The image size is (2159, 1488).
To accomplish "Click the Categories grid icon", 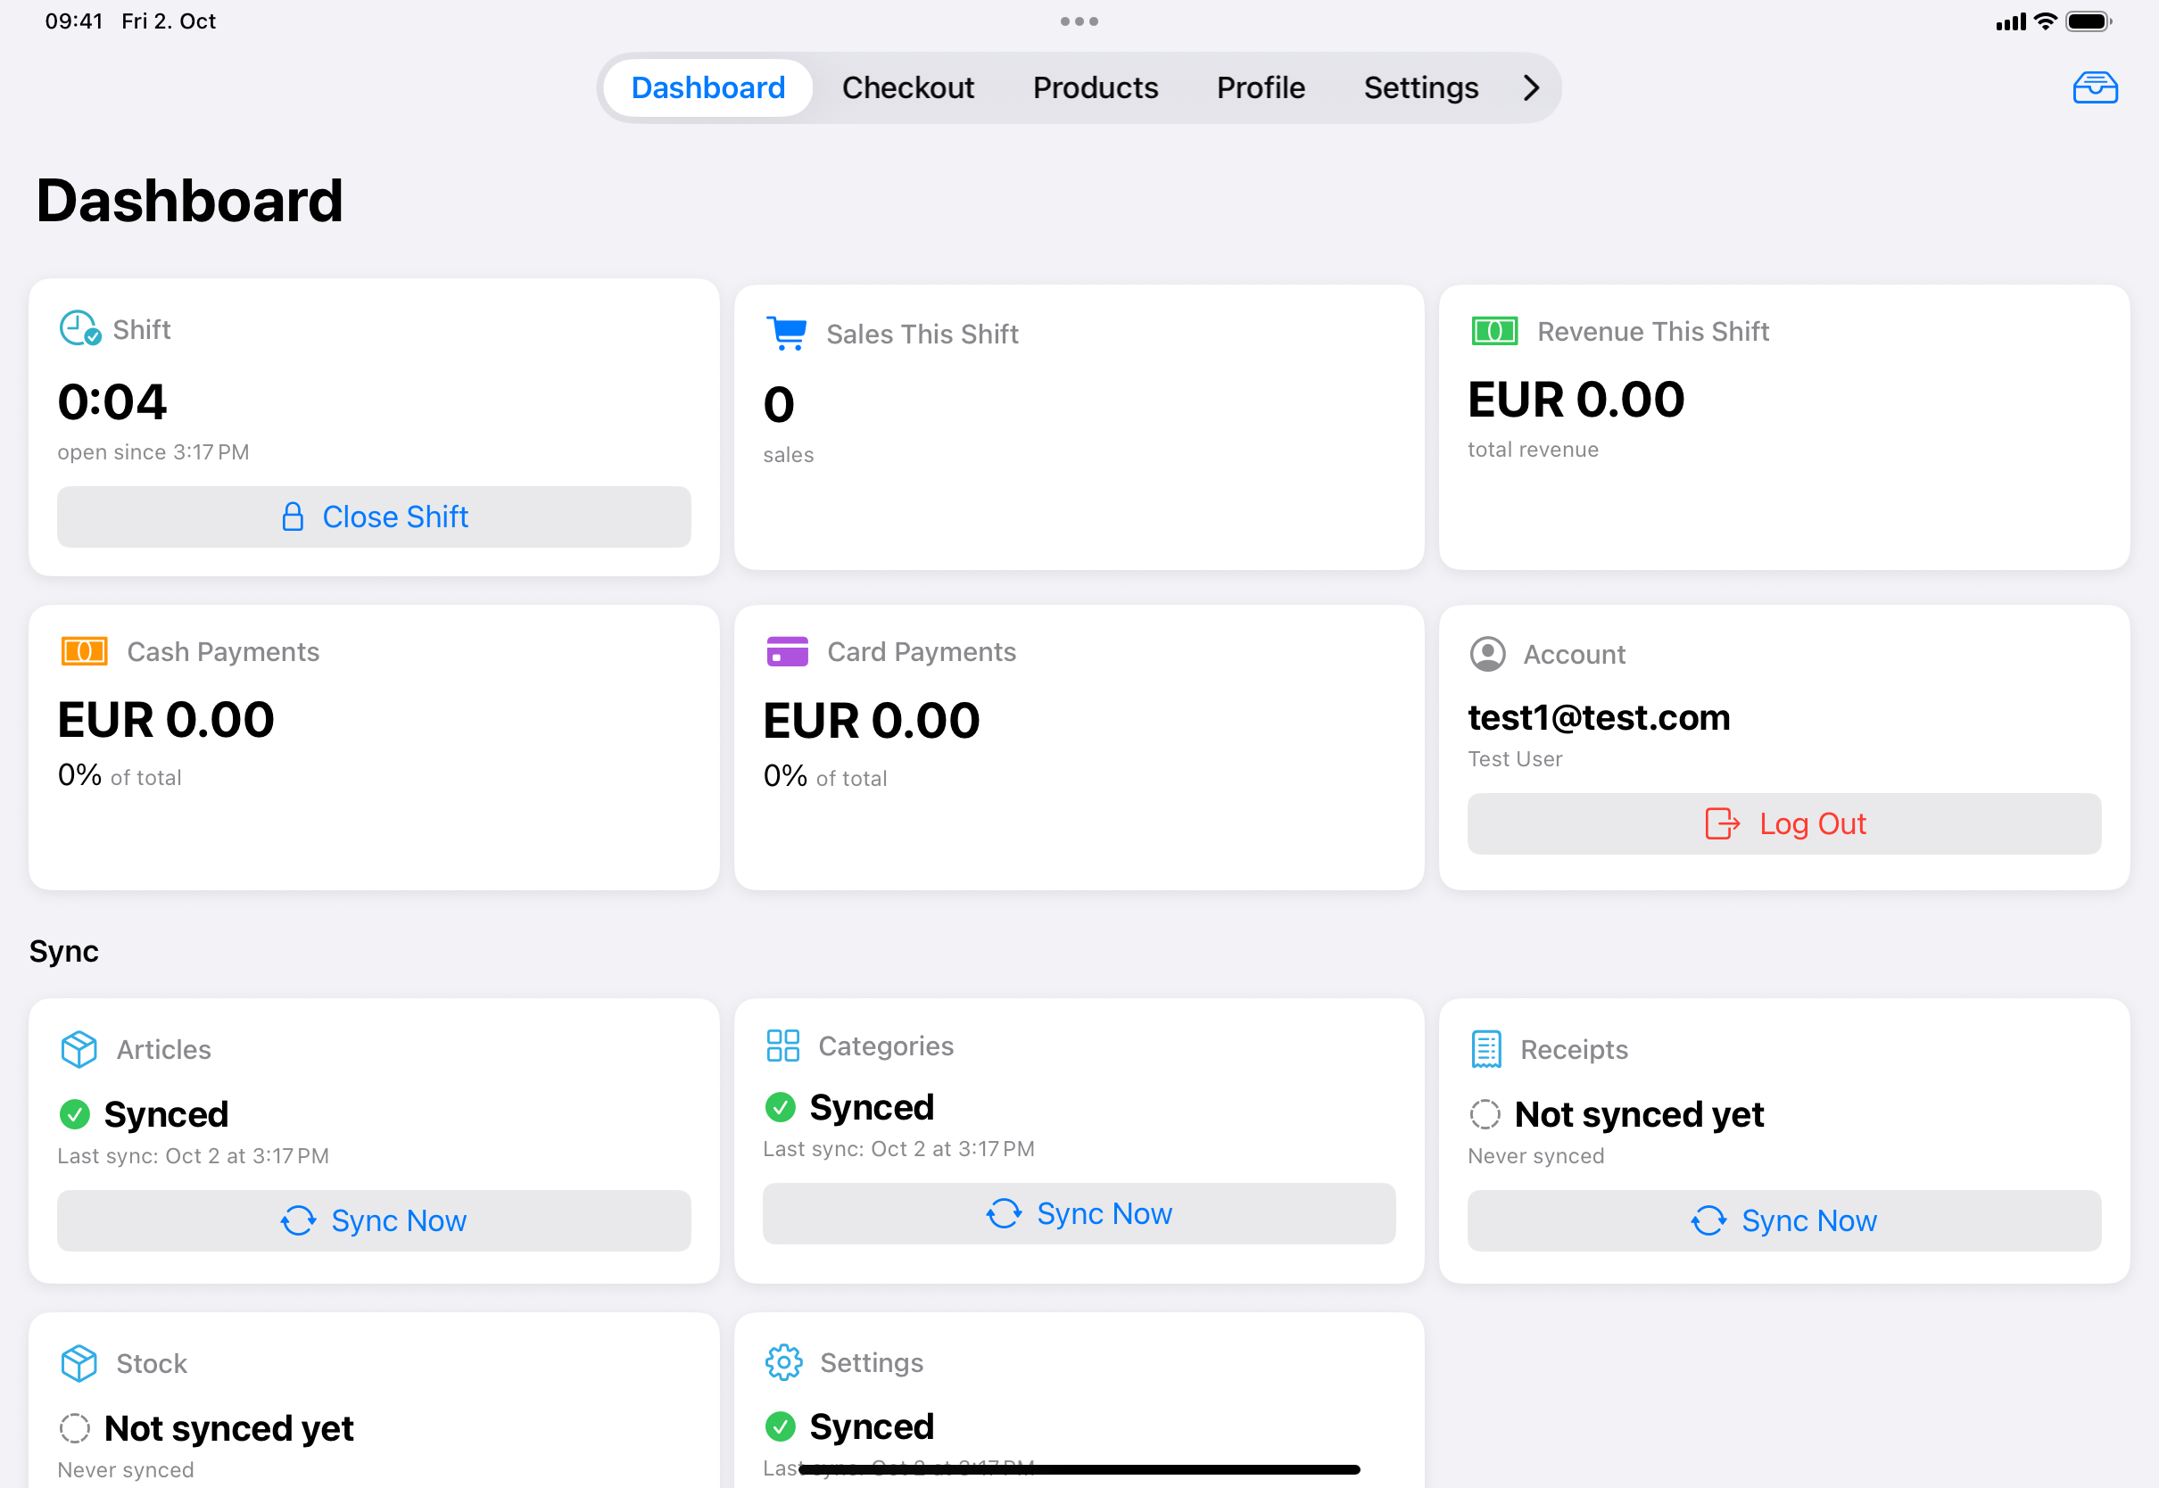I will pos(783,1046).
